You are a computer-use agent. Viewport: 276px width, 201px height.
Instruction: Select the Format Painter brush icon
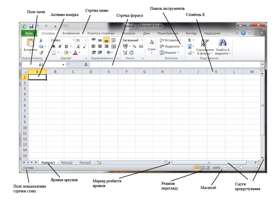point(41,53)
